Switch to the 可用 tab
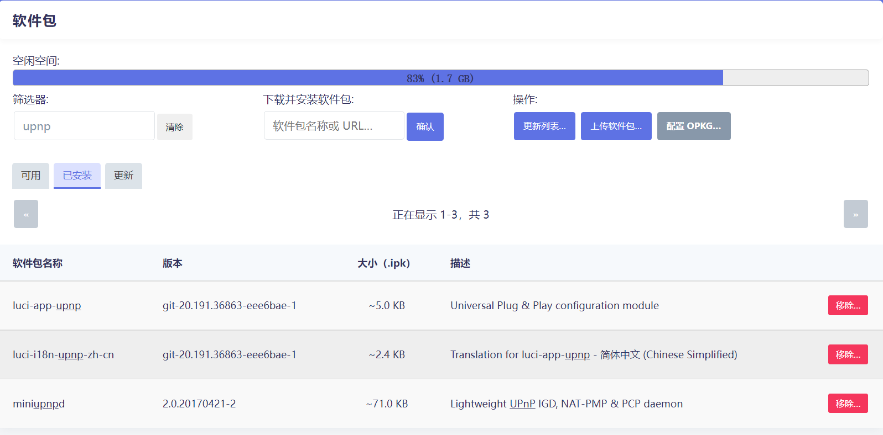 point(31,176)
